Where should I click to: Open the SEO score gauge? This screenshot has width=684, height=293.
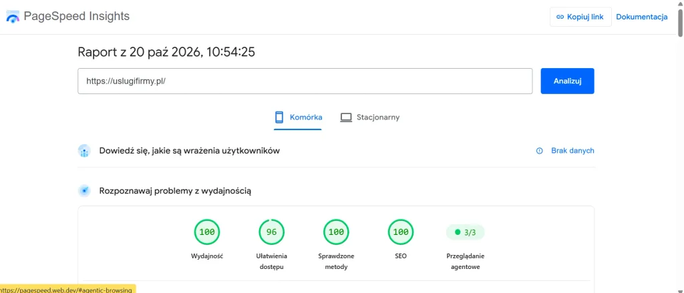point(401,232)
